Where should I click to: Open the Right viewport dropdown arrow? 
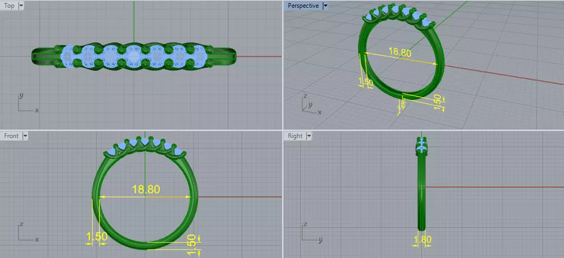pos(309,136)
